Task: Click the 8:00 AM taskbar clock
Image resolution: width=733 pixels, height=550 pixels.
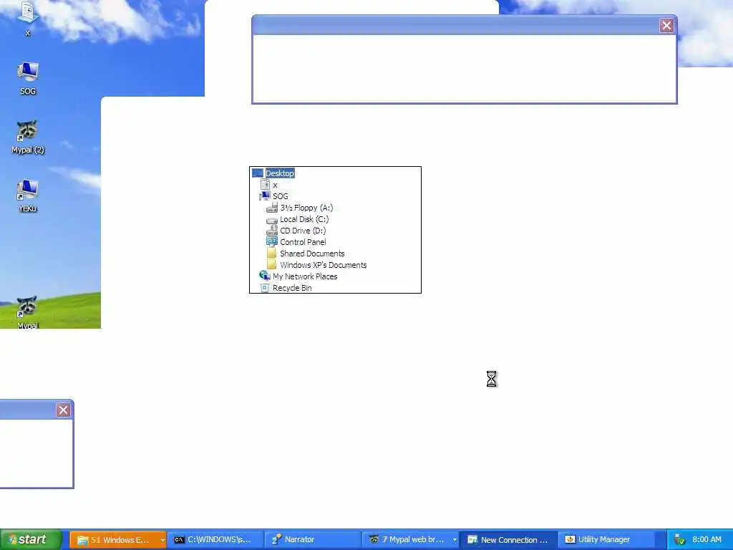Action: click(x=707, y=540)
